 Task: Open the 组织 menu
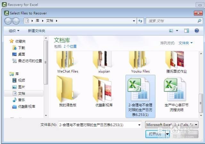pos(14,31)
